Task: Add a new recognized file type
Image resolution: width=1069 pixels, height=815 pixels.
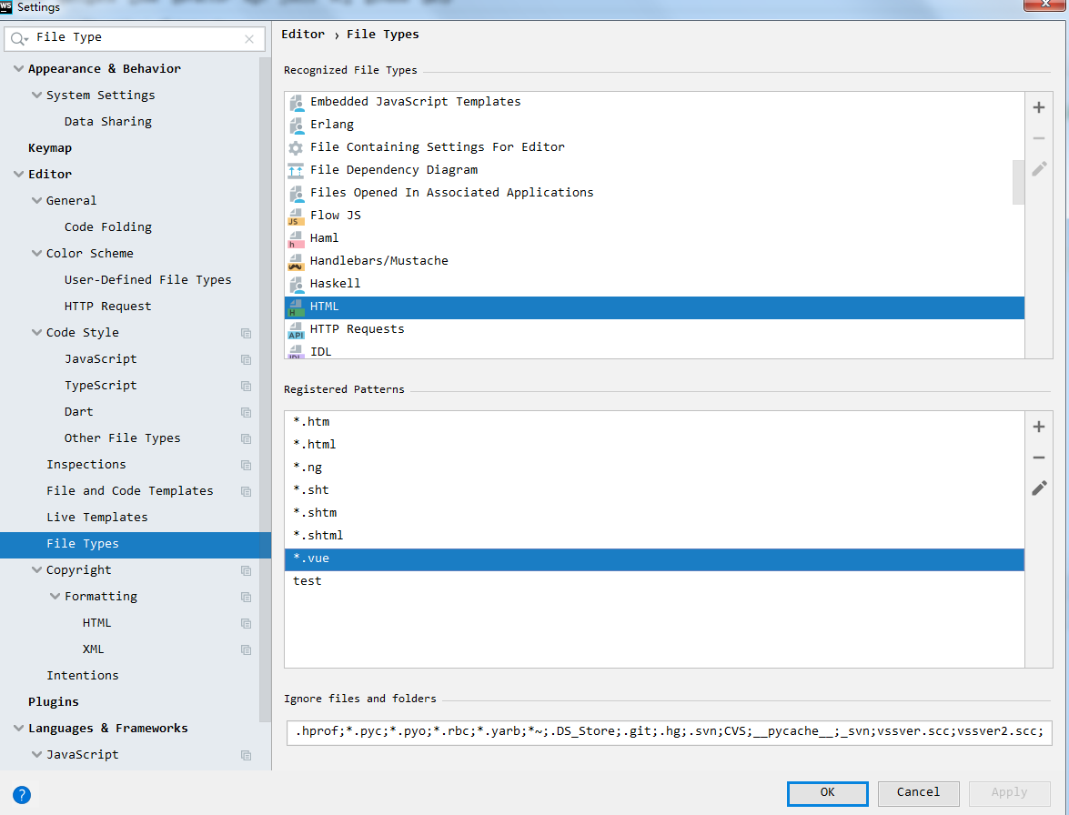Action: point(1038,107)
